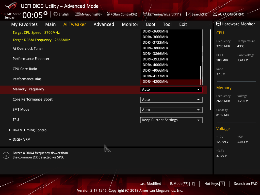Select CPU Core Ratio setting

[25, 69]
